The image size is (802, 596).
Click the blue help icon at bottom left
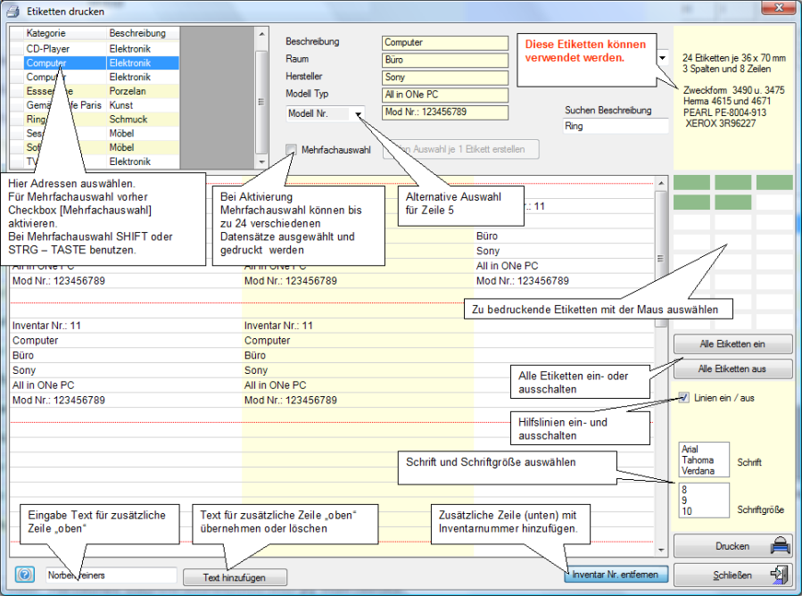click(x=25, y=575)
